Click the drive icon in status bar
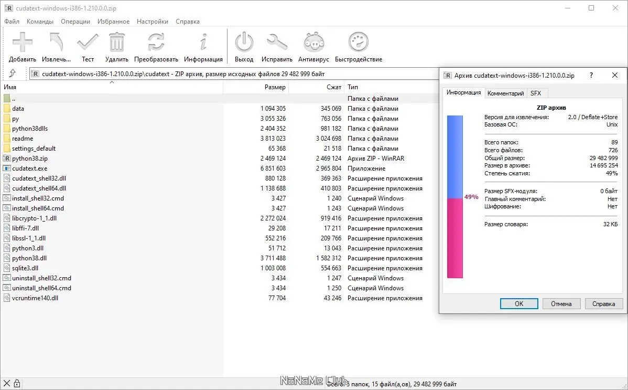Screen dimensions: 628x390 [6, 384]
